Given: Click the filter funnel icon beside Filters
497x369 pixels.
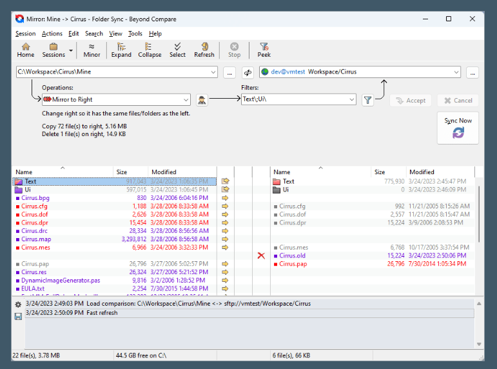Looking at the screenshot, I should [367, 100].
